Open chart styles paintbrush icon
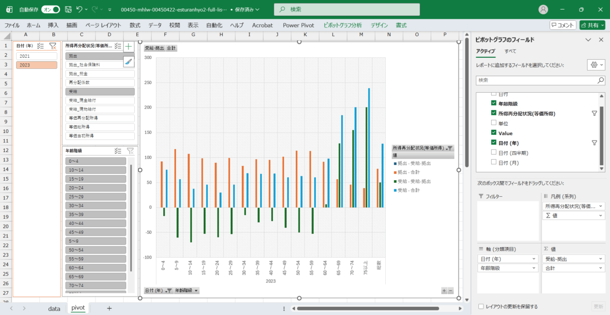The image size is (610, 315). coord(129,61)
